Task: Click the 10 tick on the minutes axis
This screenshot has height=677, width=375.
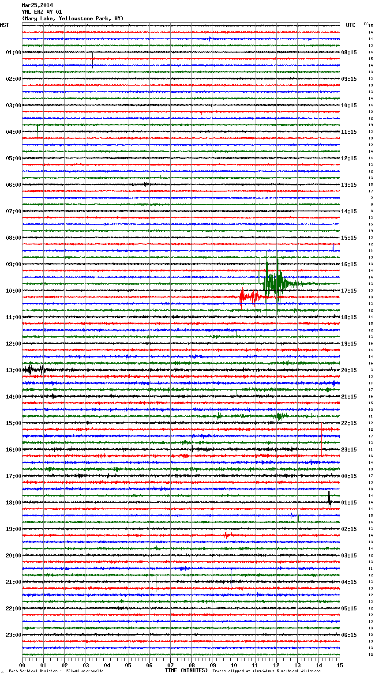Action: [234, 665]
